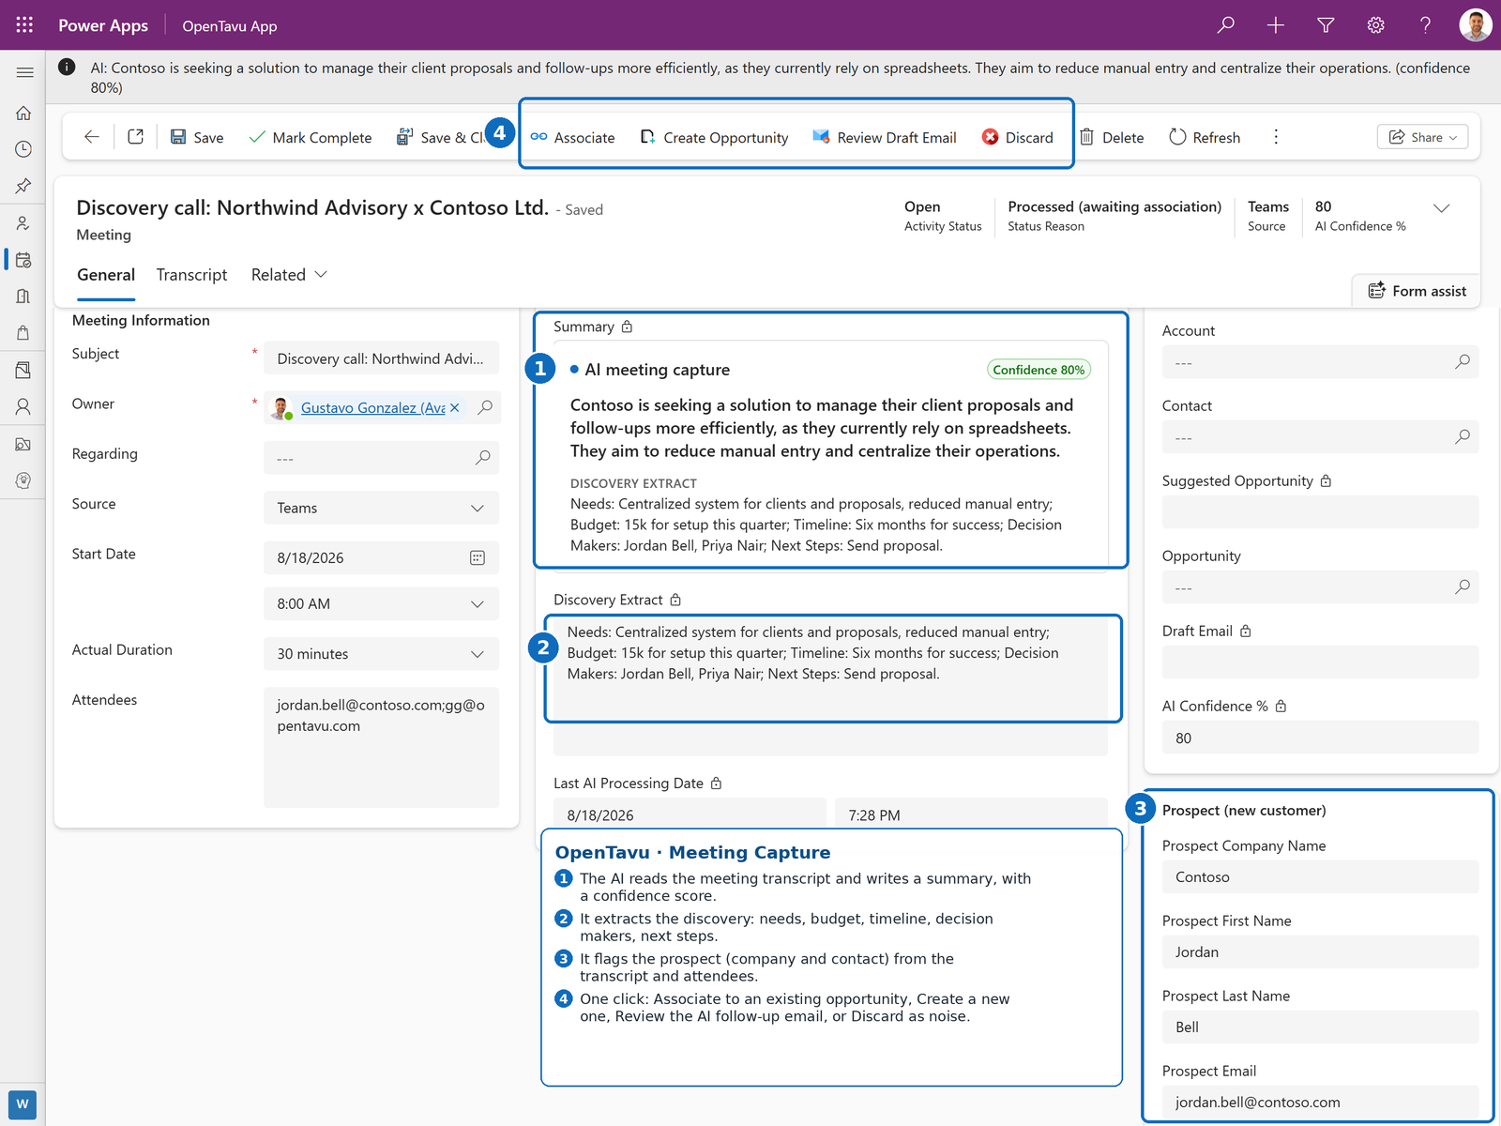Screen dimensions: 1501x1126
Task: Click Save in the command bar
Action: click(197, 137)
